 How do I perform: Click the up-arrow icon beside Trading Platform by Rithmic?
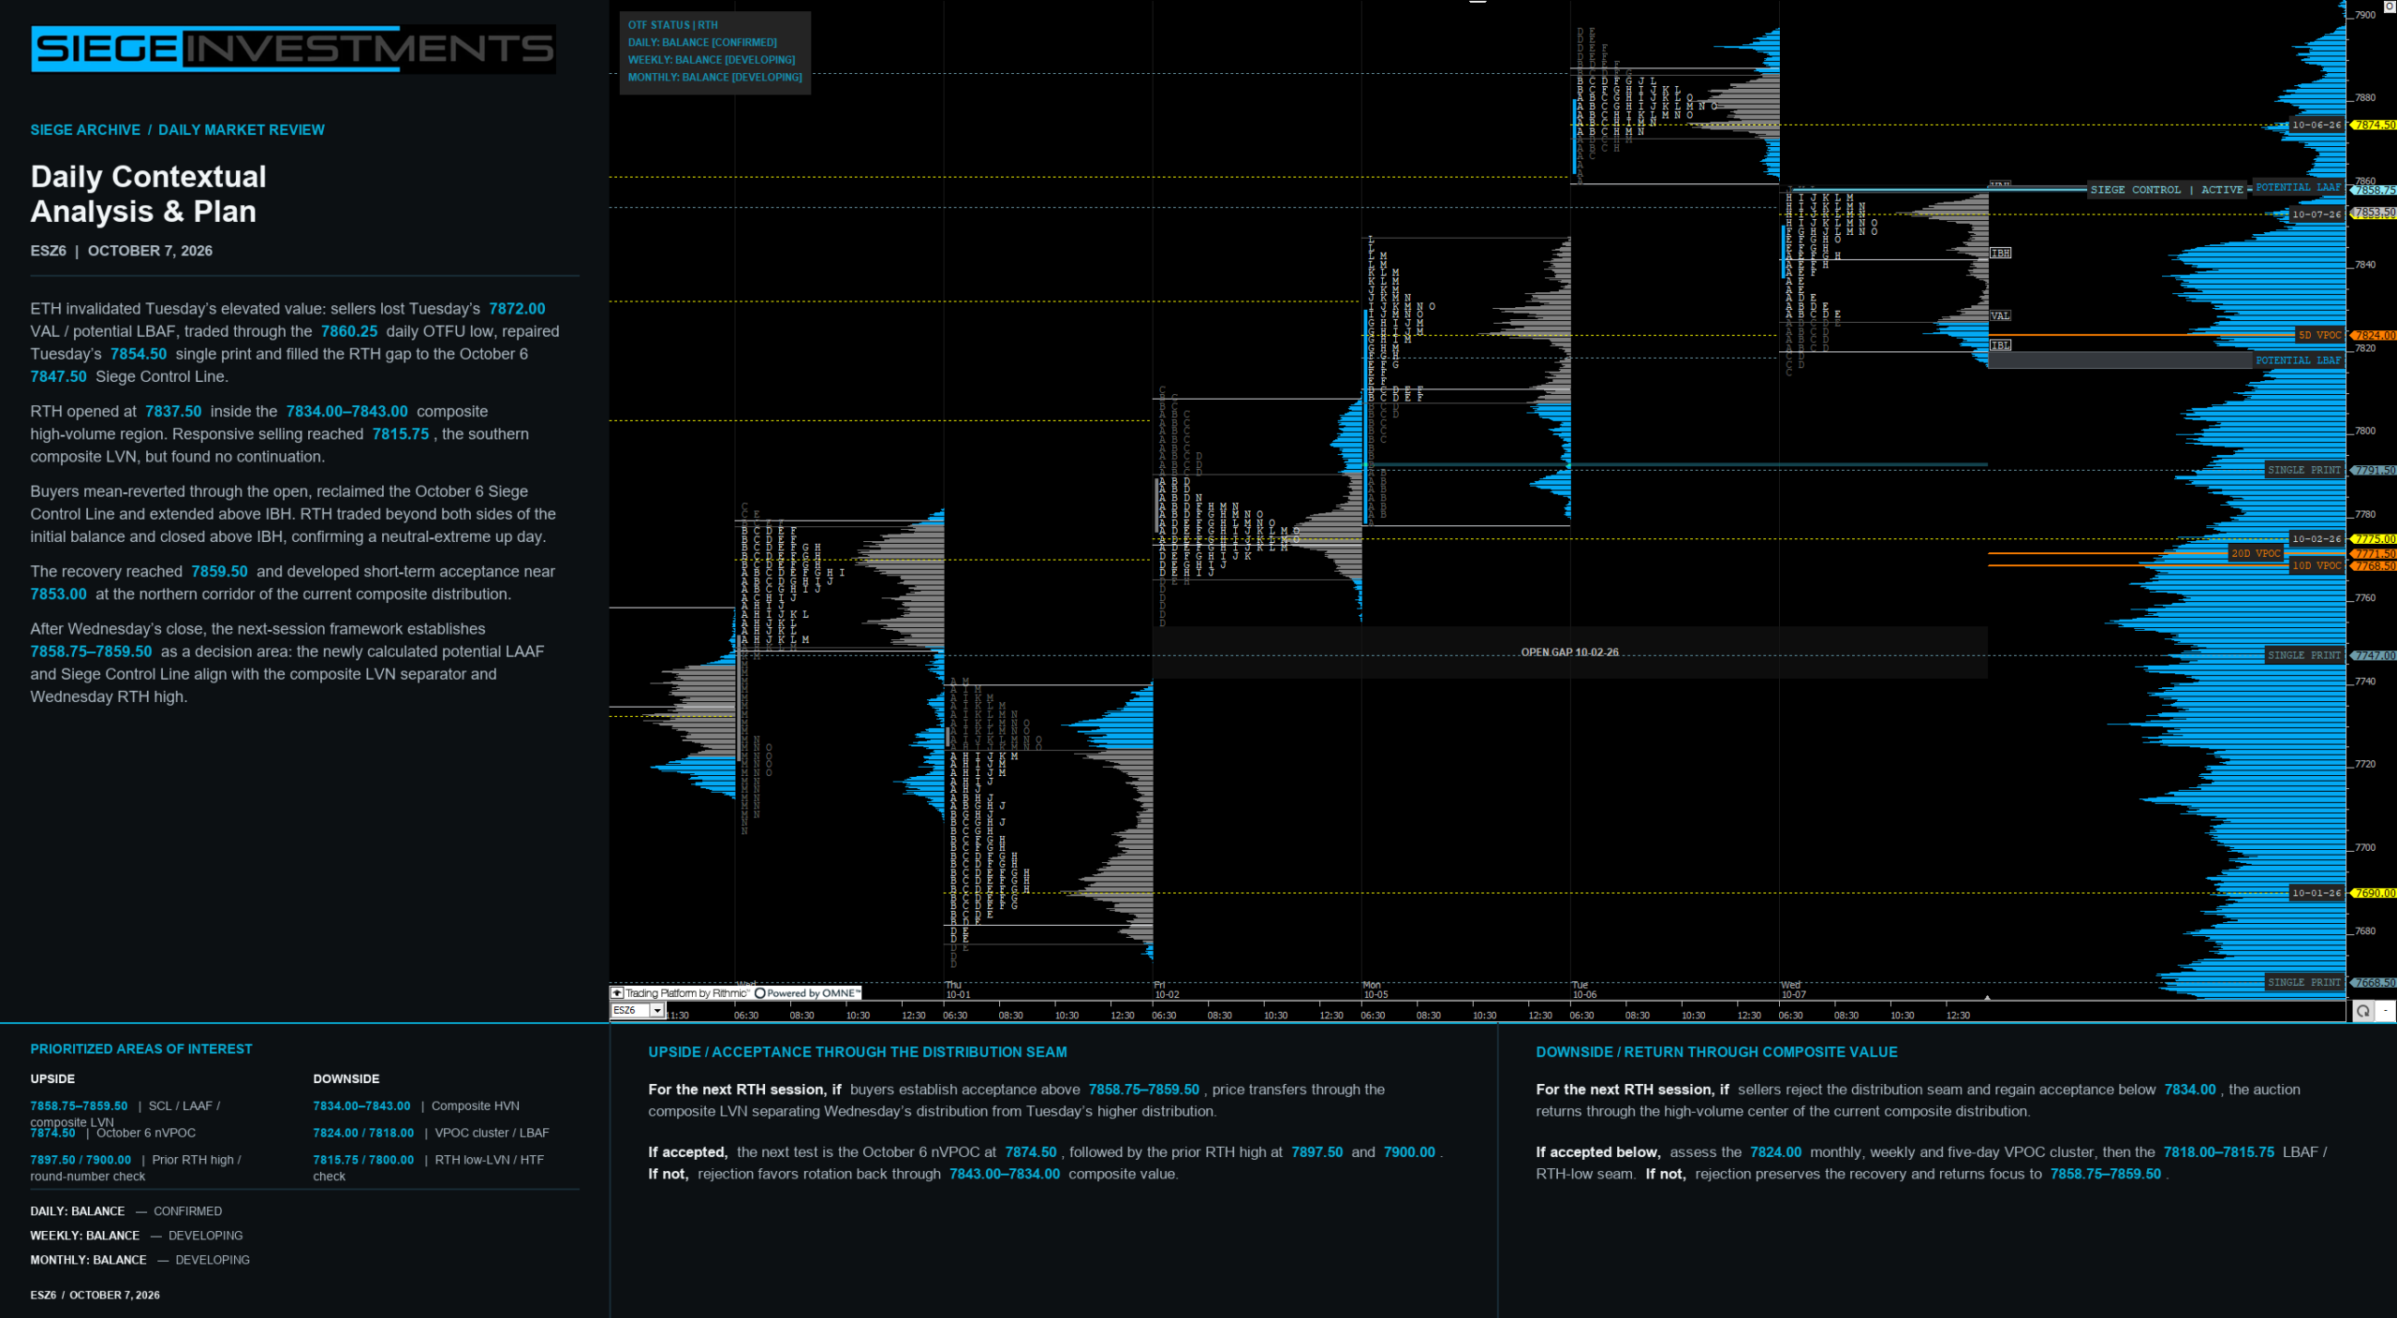617,993
